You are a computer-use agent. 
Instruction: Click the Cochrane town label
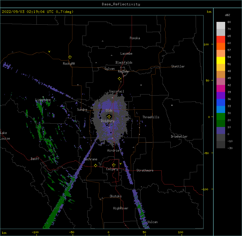(x=90, y=159)
